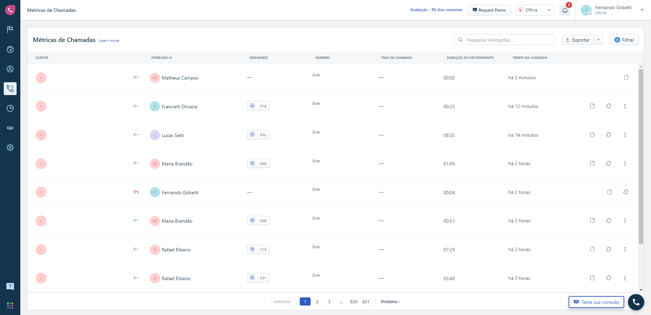Click tag icon in Fernando Gobetti row
The image size is (651, 315).
click(x=626, y=192)
